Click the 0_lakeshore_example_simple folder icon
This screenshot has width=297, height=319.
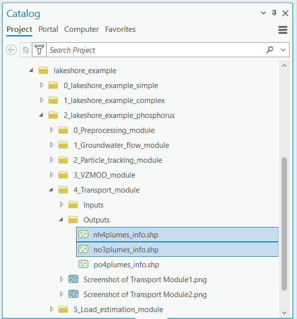[53, 85]
